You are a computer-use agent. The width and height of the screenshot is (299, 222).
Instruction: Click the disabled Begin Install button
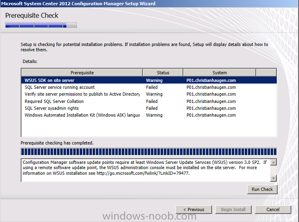pos(233,209)
